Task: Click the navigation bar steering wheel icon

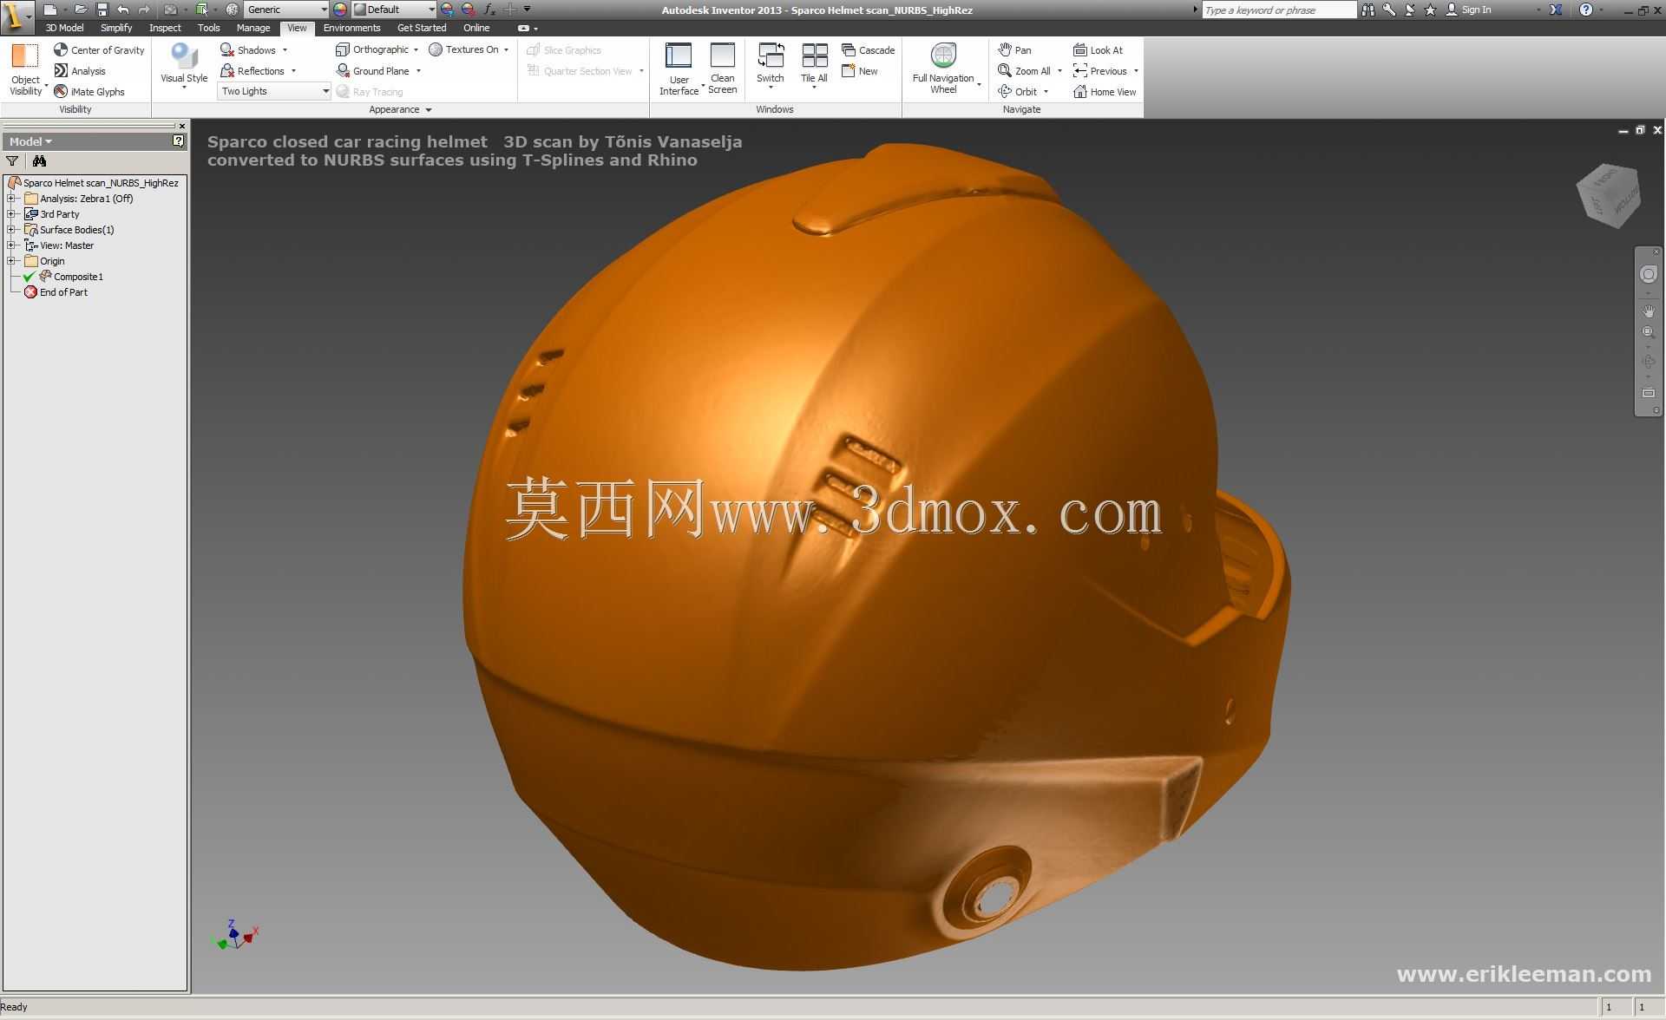Action: pos(1649,274)
